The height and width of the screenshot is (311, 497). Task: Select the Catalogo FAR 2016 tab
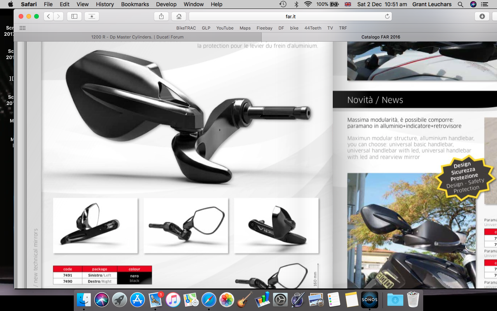pos(381,37)
